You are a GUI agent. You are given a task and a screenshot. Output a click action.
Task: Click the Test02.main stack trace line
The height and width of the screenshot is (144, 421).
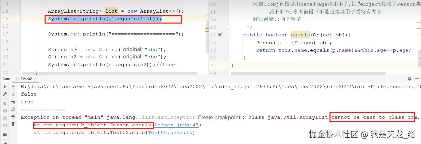pos(114,133)
